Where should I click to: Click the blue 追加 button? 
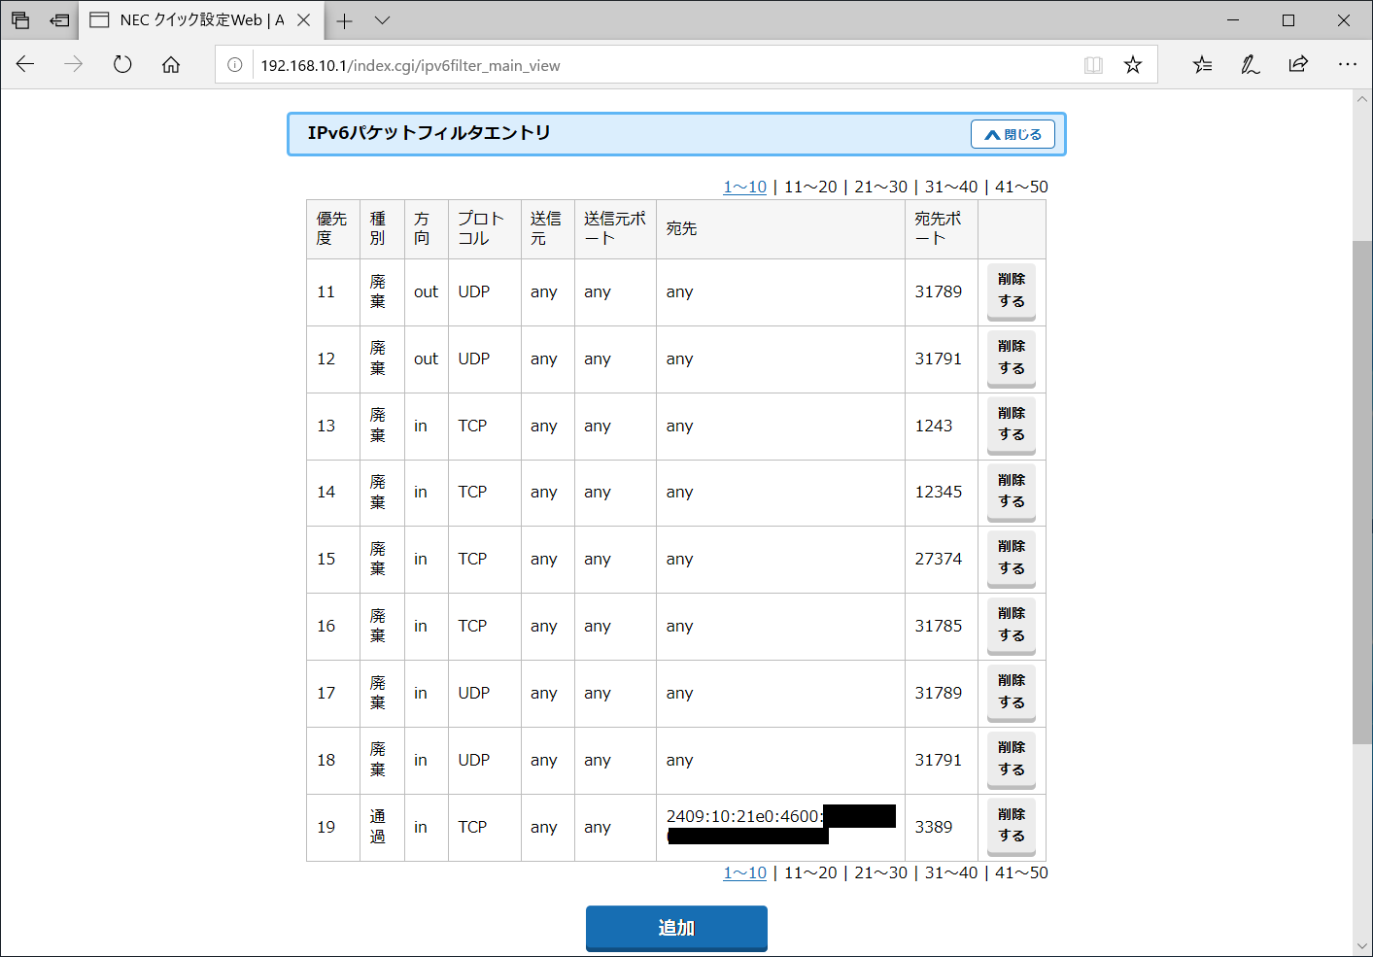(676, 929)
